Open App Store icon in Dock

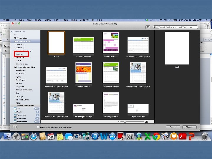pyautogui.click(x=112, y=136)
